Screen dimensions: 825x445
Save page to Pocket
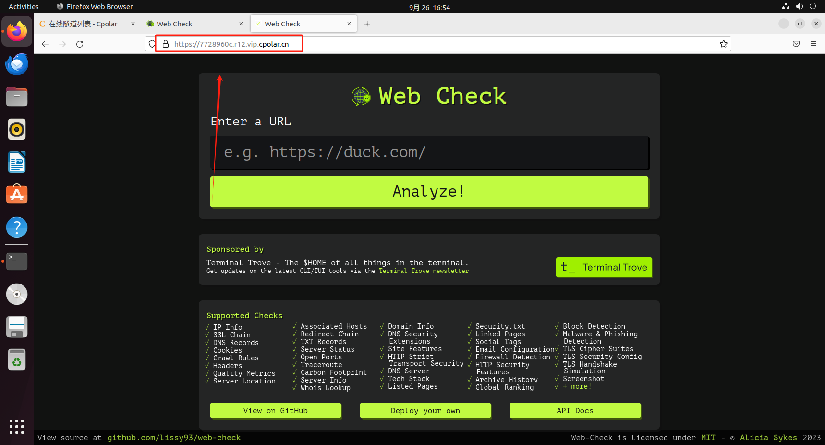point(796,44)
